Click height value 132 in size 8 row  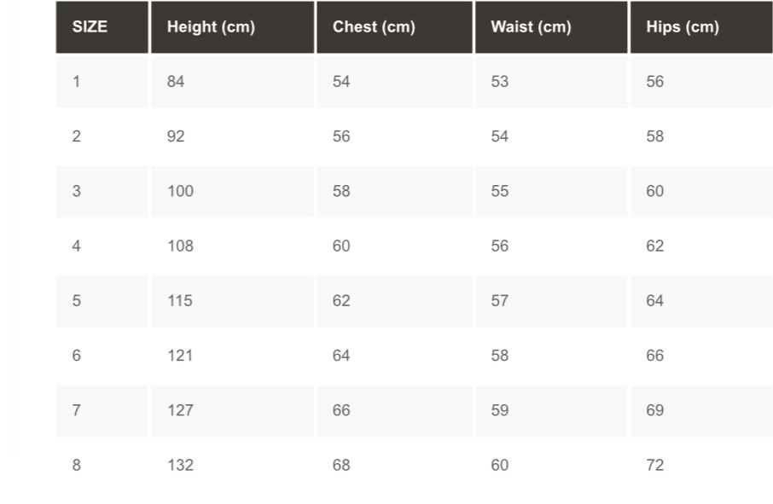180,465
